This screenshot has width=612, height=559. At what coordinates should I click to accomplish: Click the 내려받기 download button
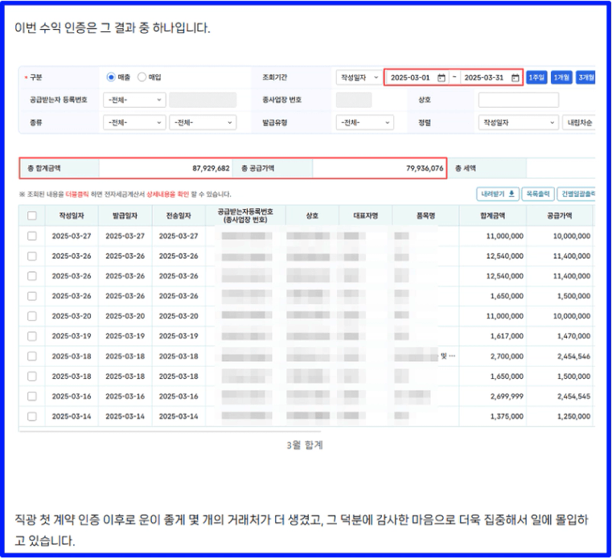pyautogui.click(x=497, y=194)
